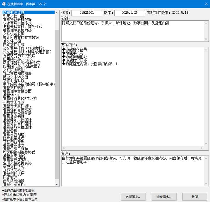Image resolution: width=210 pixels, height=202 pixels.
Task: Click the 功能 box scroll-up arrow
Action: [206, 23]
